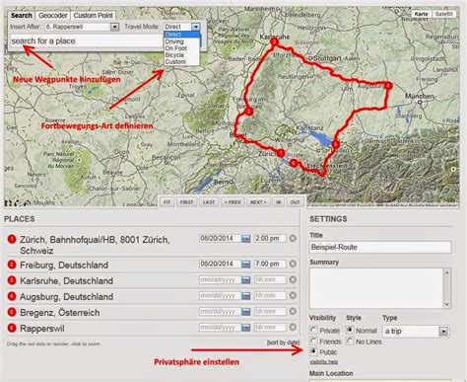
Task: Switch to the Geocoder tab
Action: pos(52,16)
